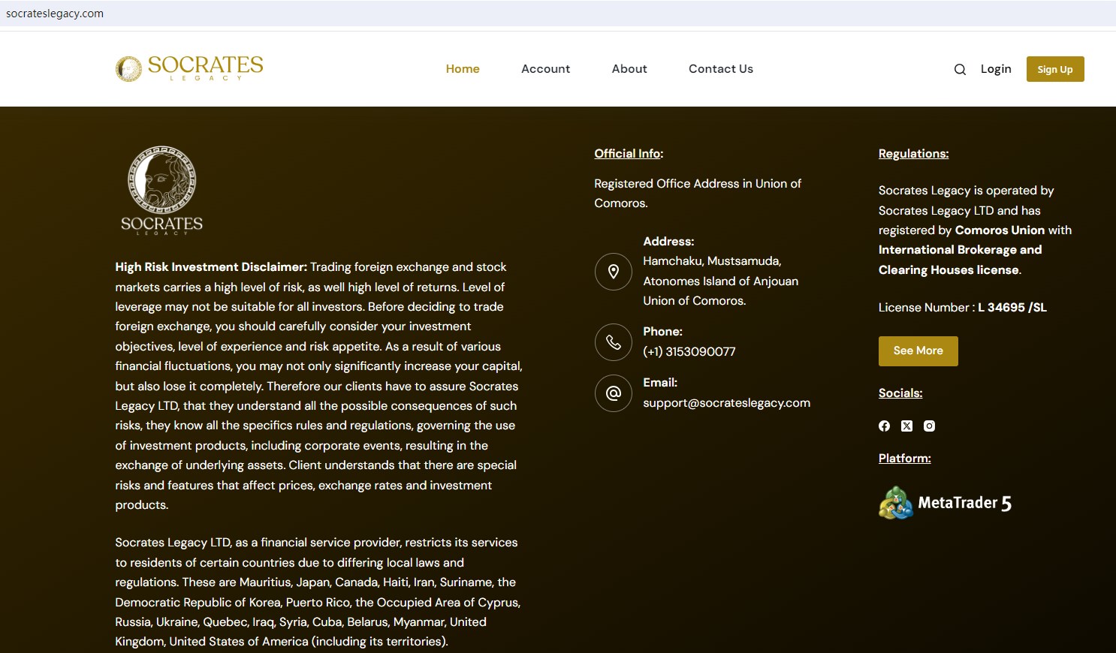The height and width of the screenshot is (653, 1116).
Task: Click the International Brokerage and text
Action: click(961, 250)
